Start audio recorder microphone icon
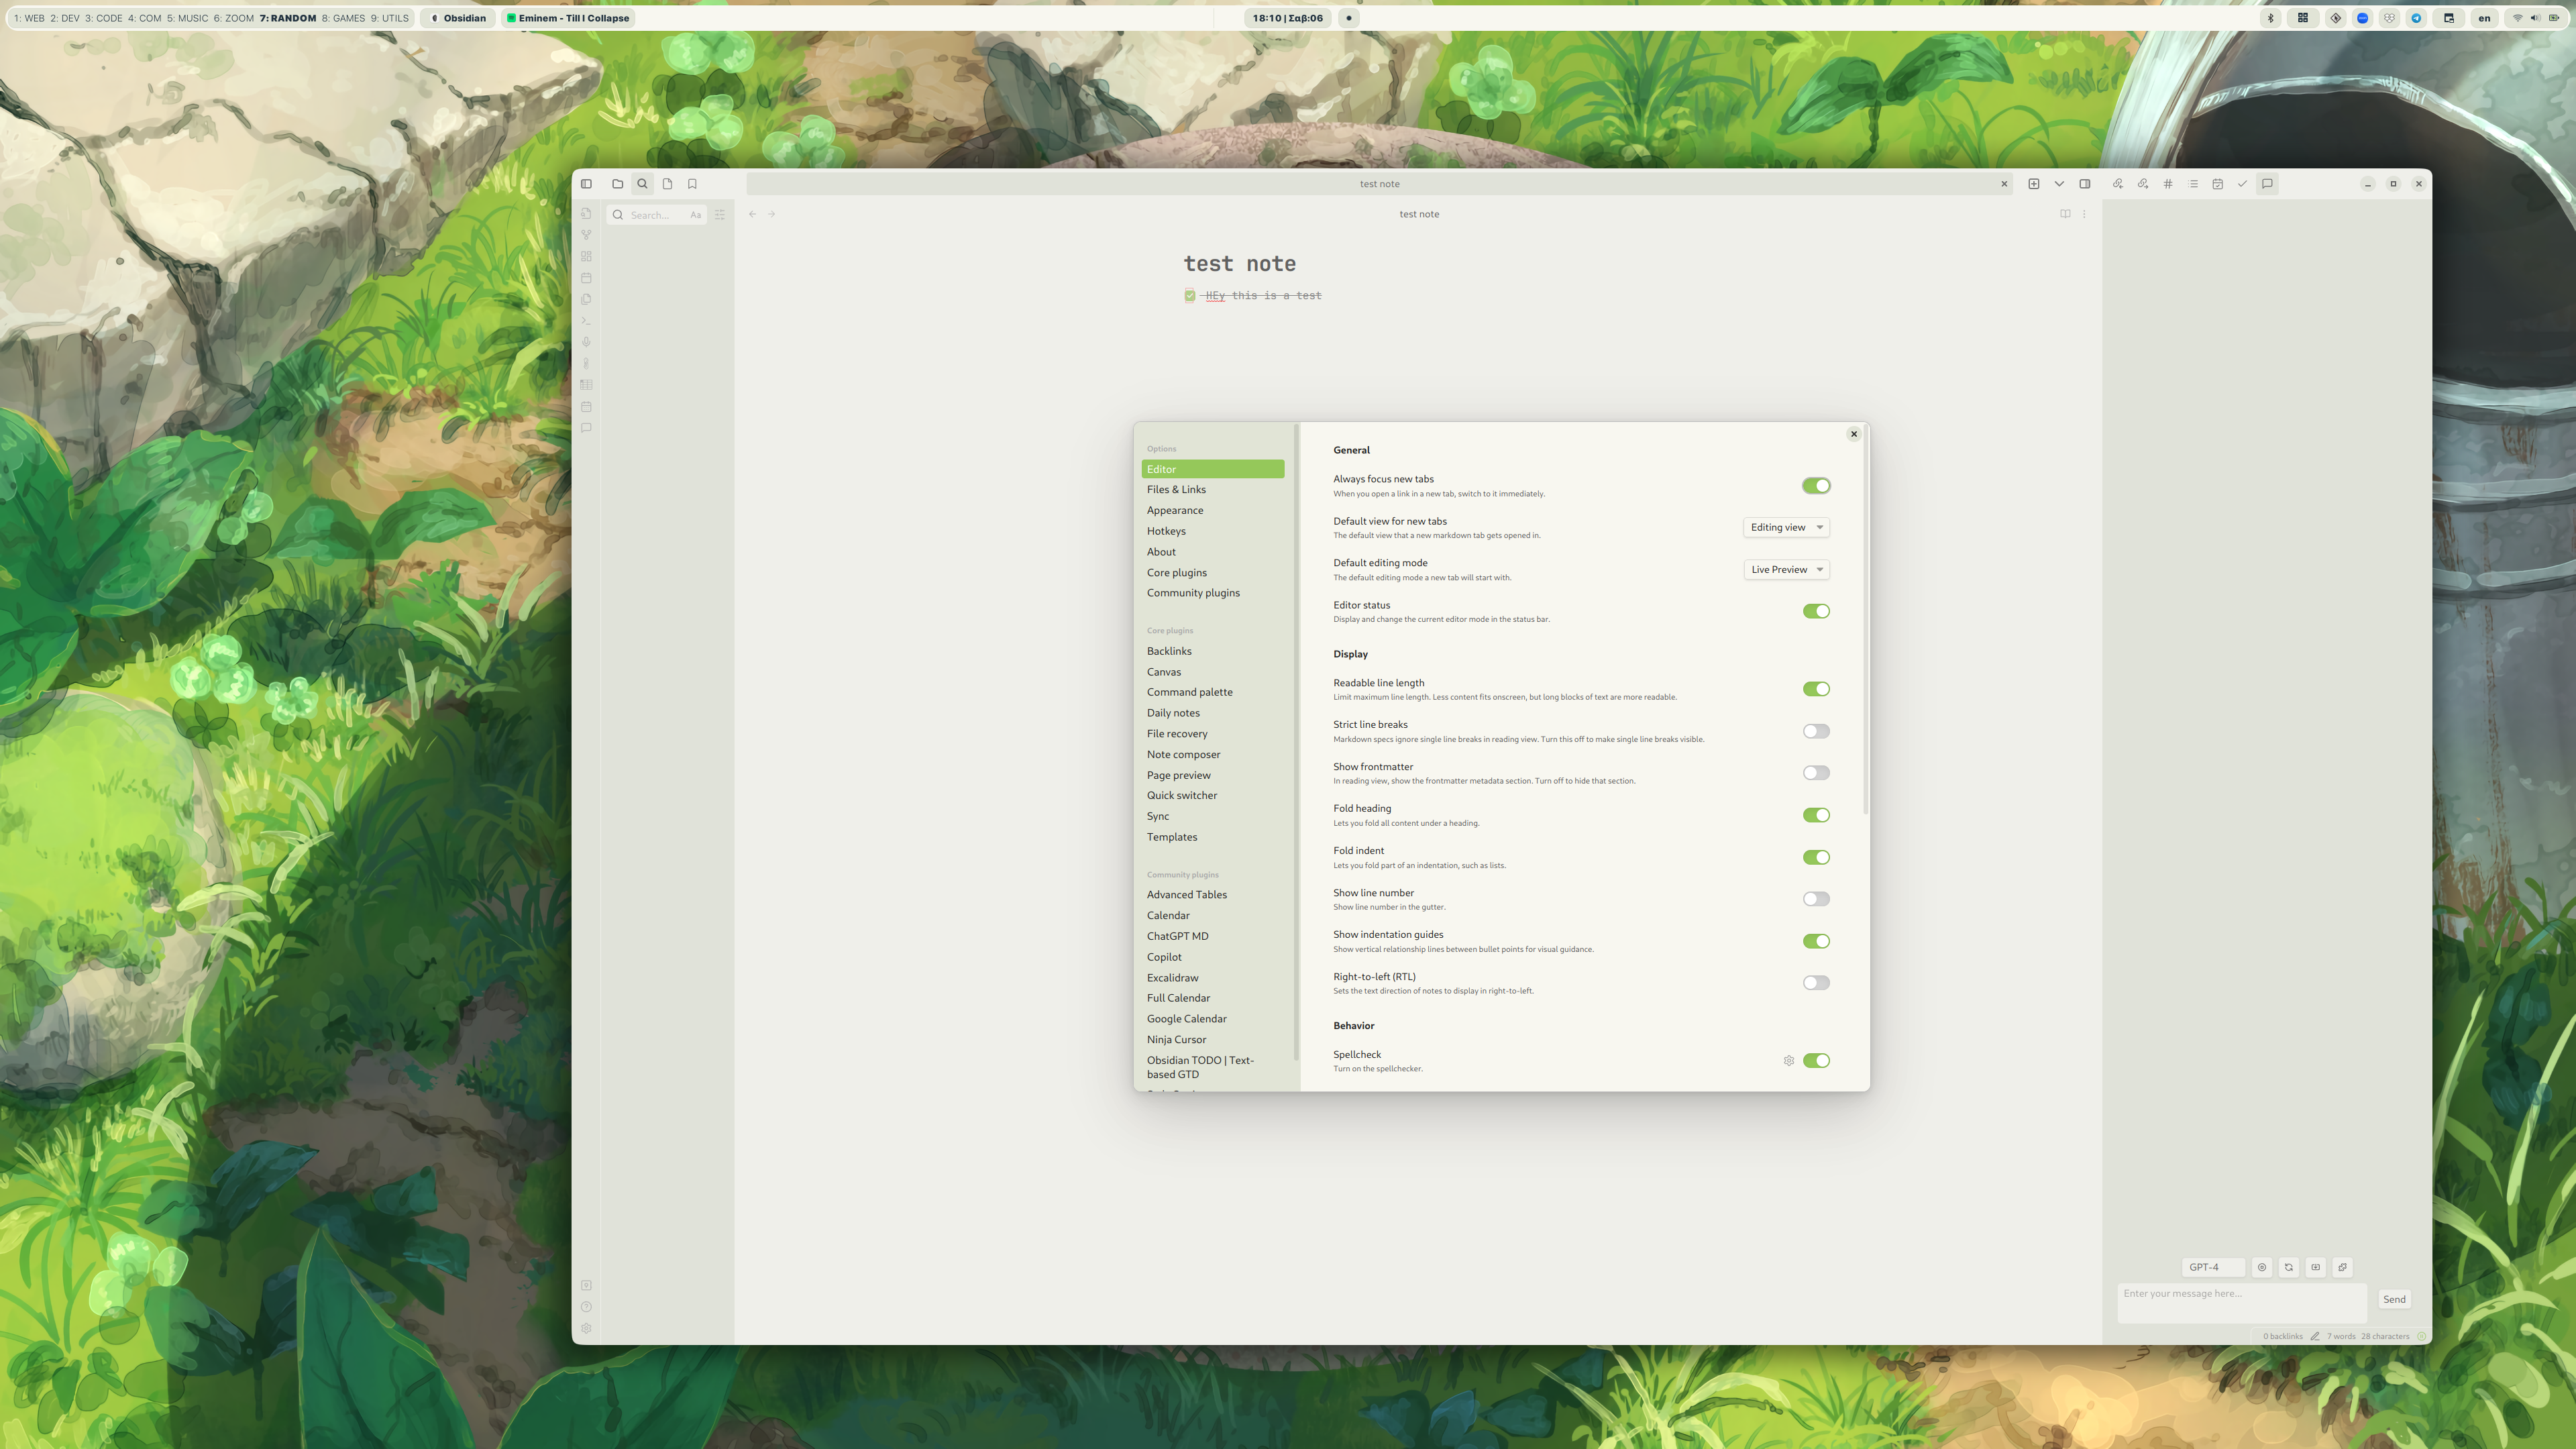This screenshot has height=1449, width=2576. tap(586, 342)
